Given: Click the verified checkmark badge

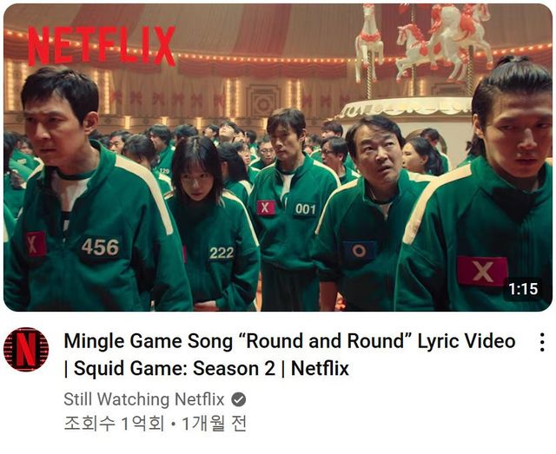Looking at the screenshot, I should [x=239, y=400].
